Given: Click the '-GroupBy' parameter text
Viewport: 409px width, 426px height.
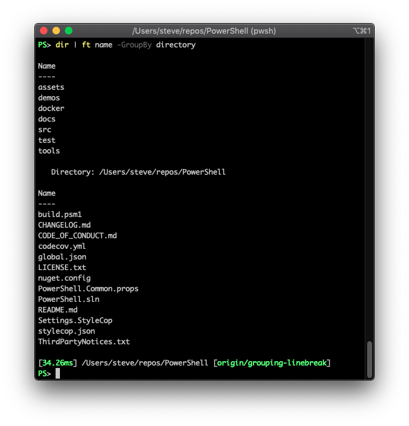Looking at the screenshot, I should click(134, 45).
